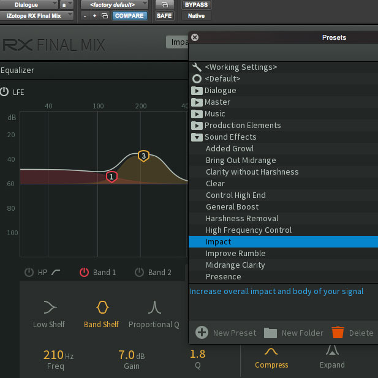Expand the Master preset folder
This screenshot has height=378, width=378.
click(x=197, y=102)
